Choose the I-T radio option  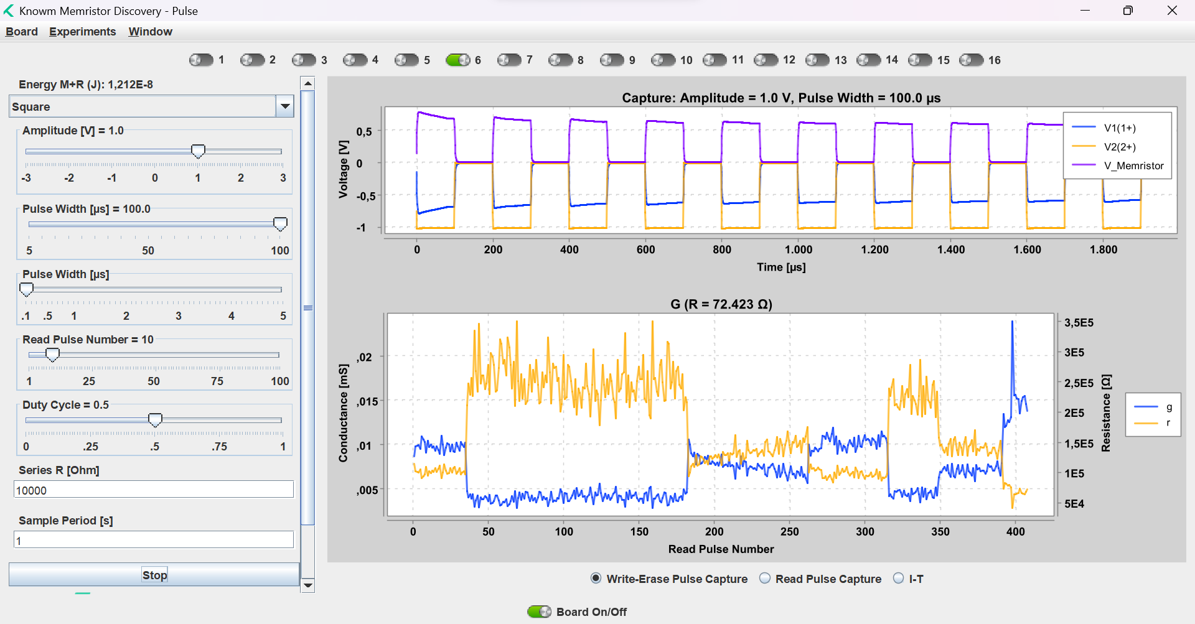tap(898, 579)
